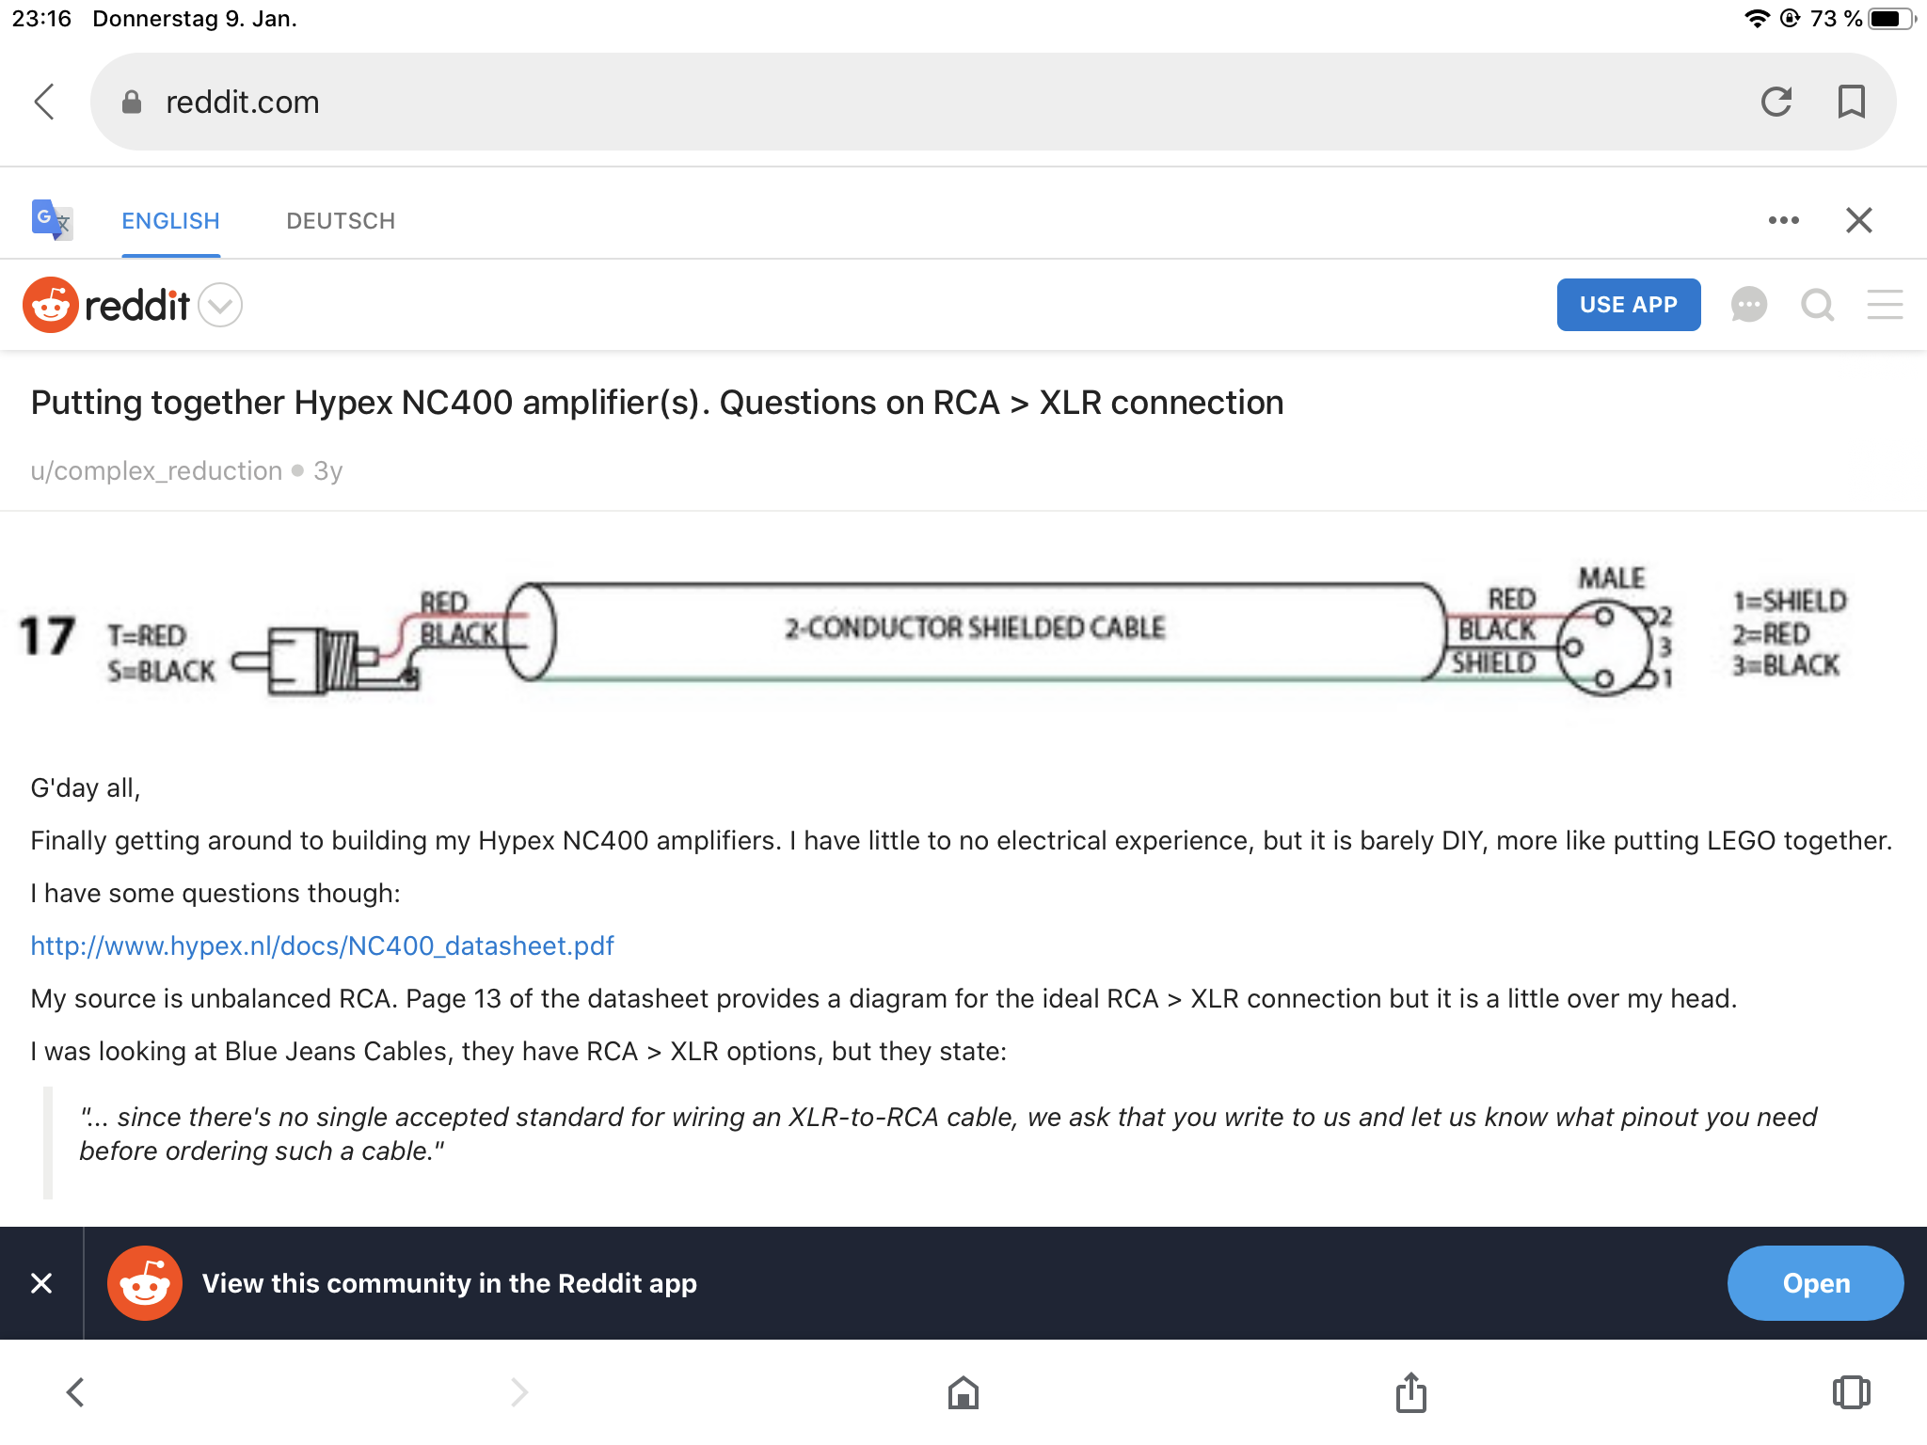Reload the page with refresh icon
Screen dimensions: 1927x1445
click(x=1776, y=102)
